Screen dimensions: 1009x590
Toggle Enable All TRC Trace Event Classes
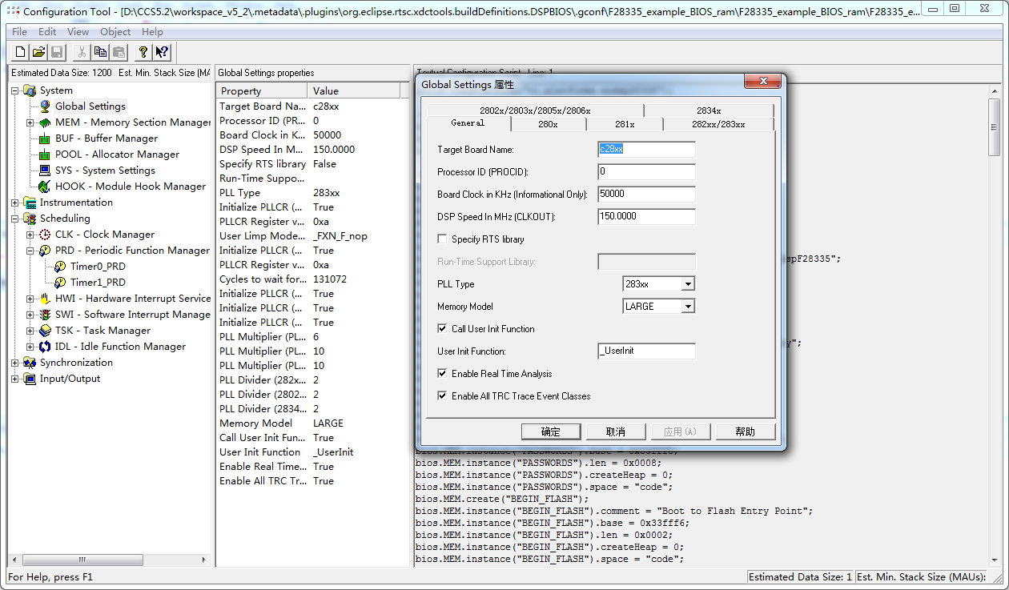[x=442, y=396]
